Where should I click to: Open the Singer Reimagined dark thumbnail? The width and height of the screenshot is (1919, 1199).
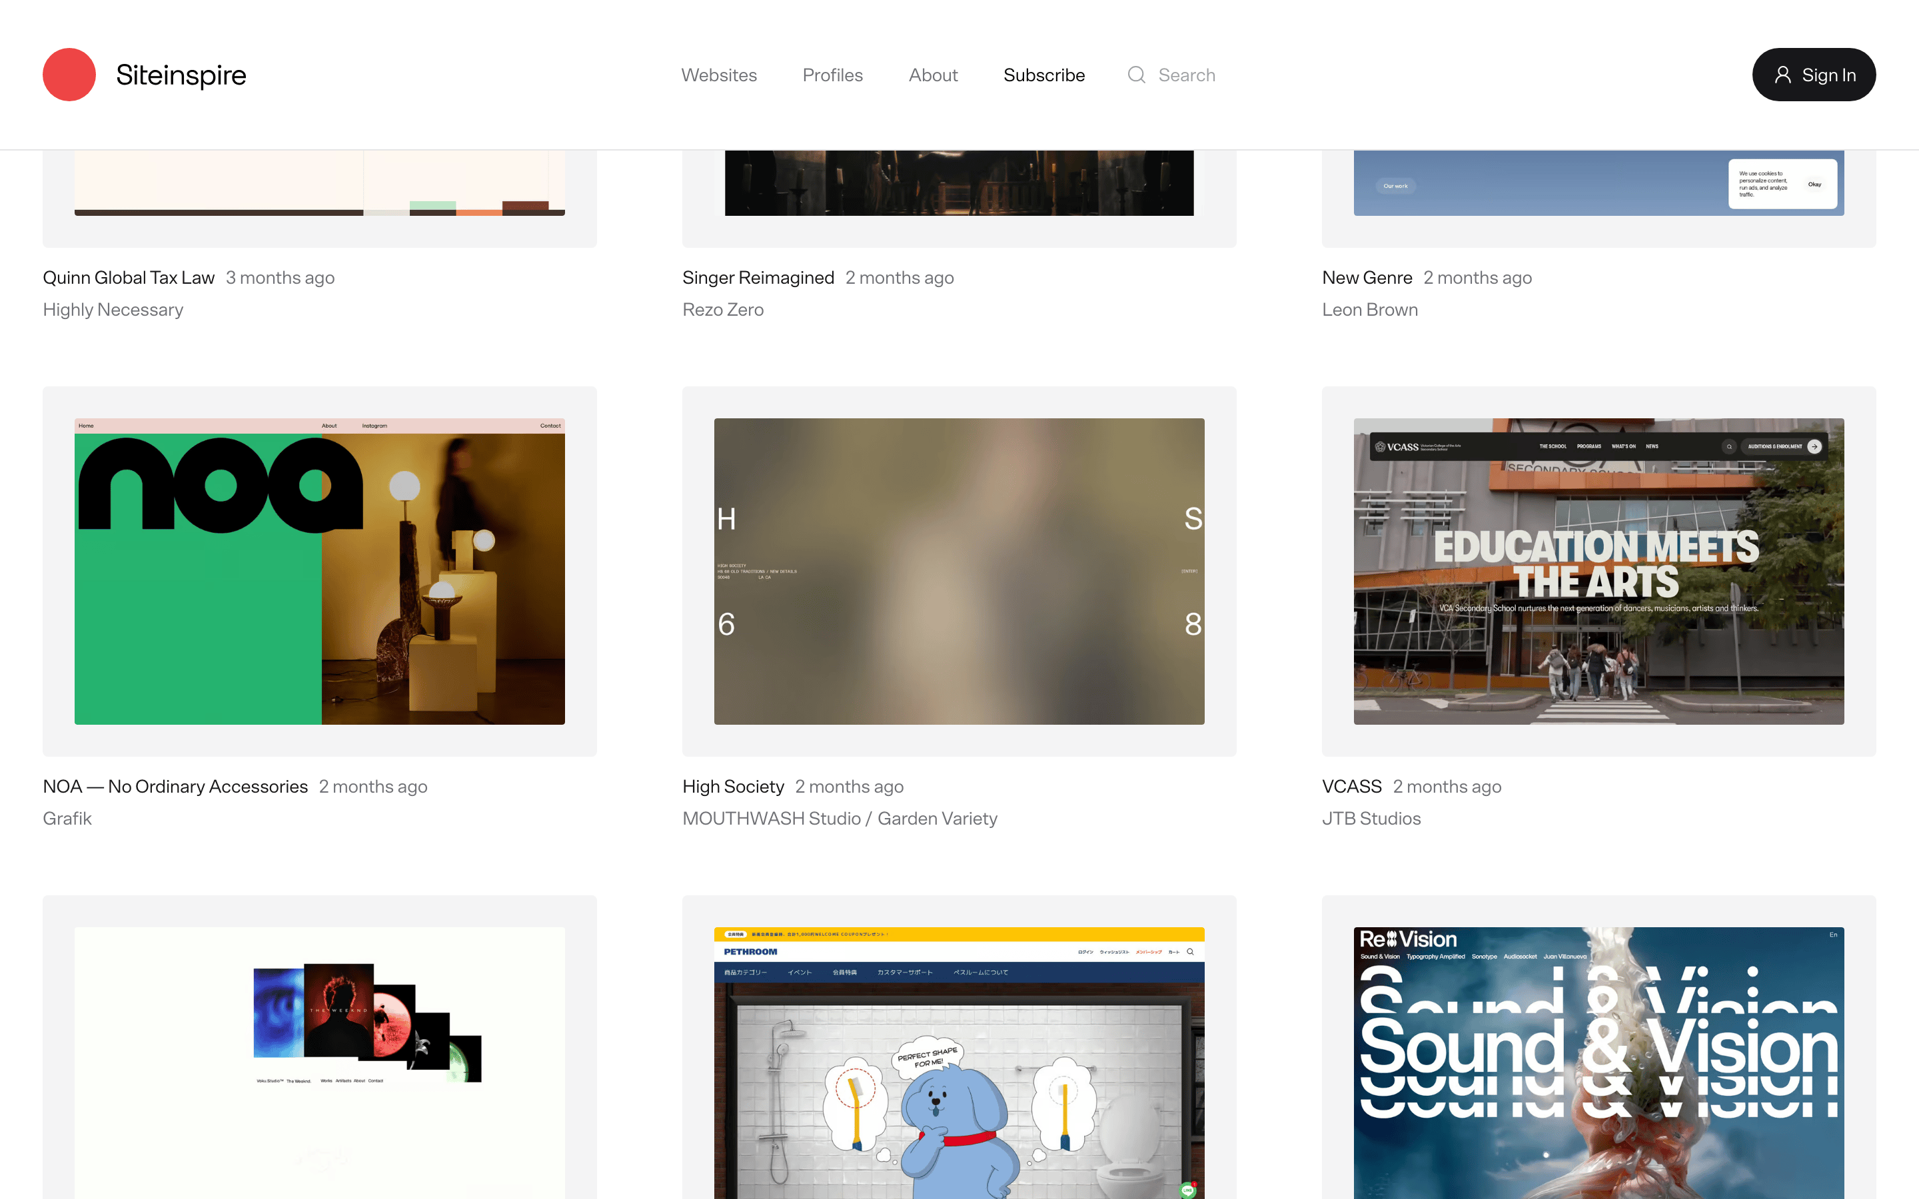point(959,183)
